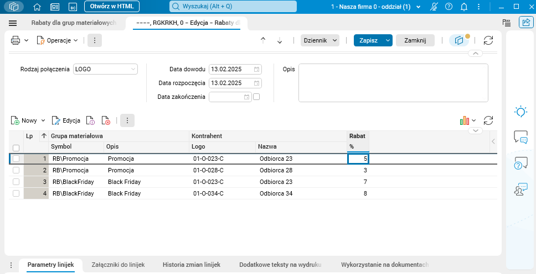
Task: Open the Załączniki do linijek tab
Action: (118, 265)
